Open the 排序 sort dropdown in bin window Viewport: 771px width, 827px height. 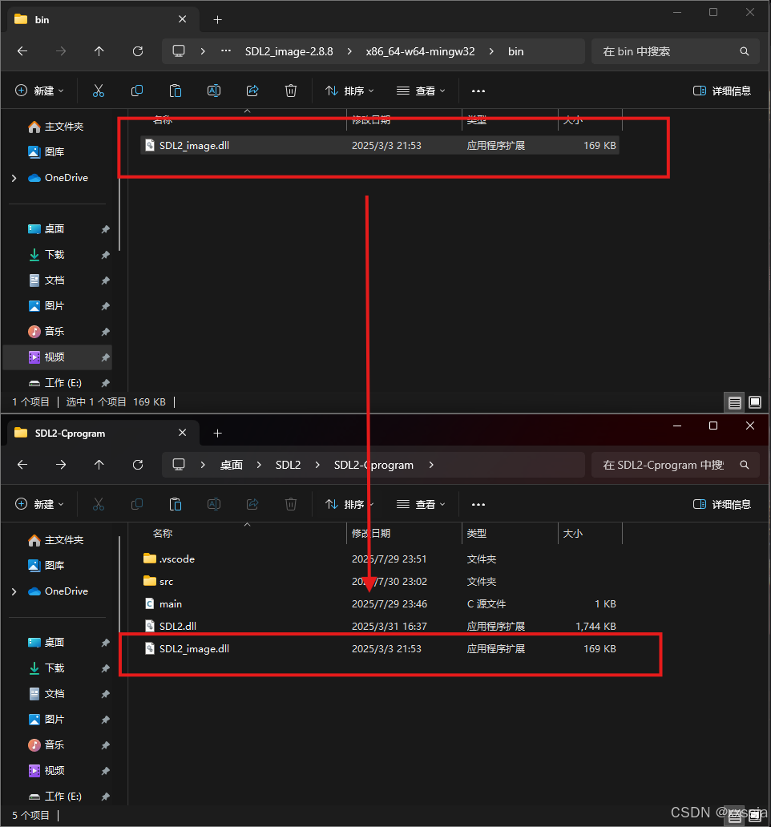[x=349, y=90]
